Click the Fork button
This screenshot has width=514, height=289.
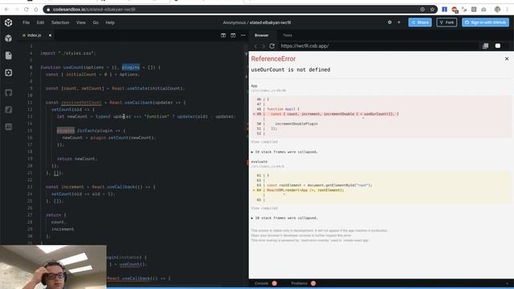(x=447, y=22)
